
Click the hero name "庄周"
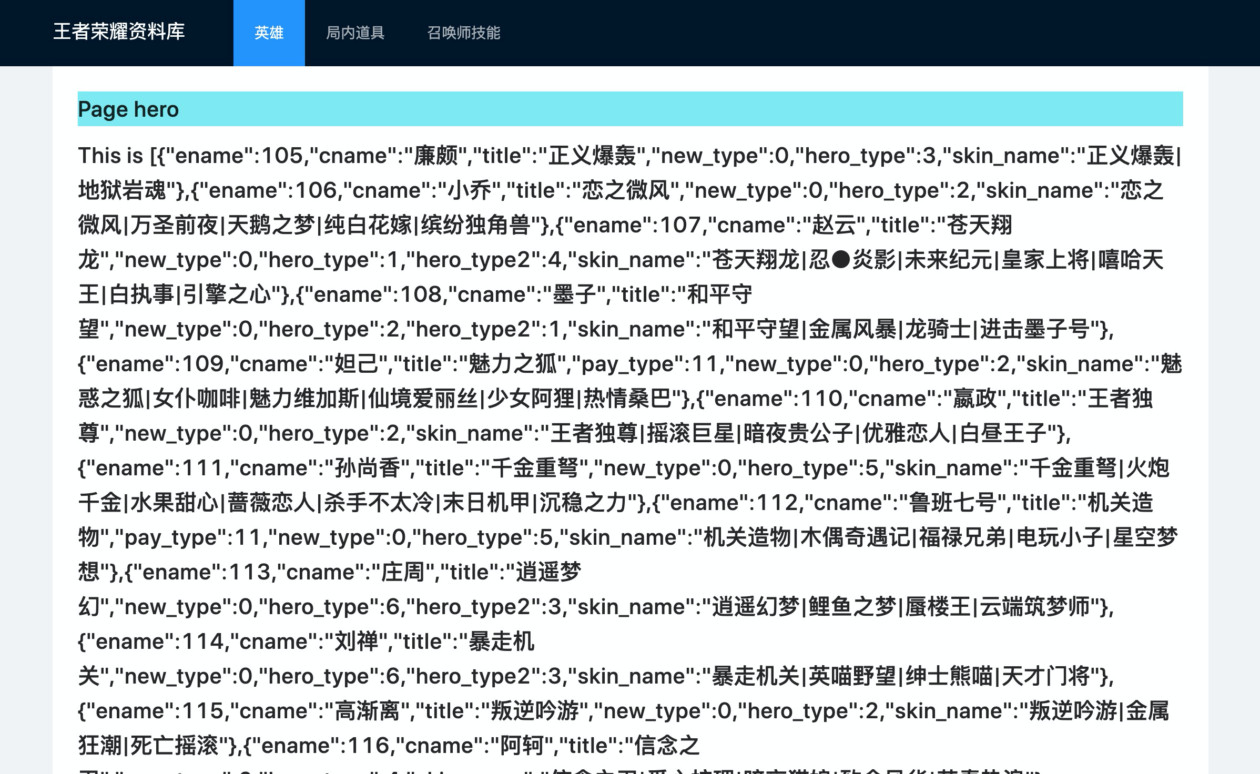[x=403, y=572]
